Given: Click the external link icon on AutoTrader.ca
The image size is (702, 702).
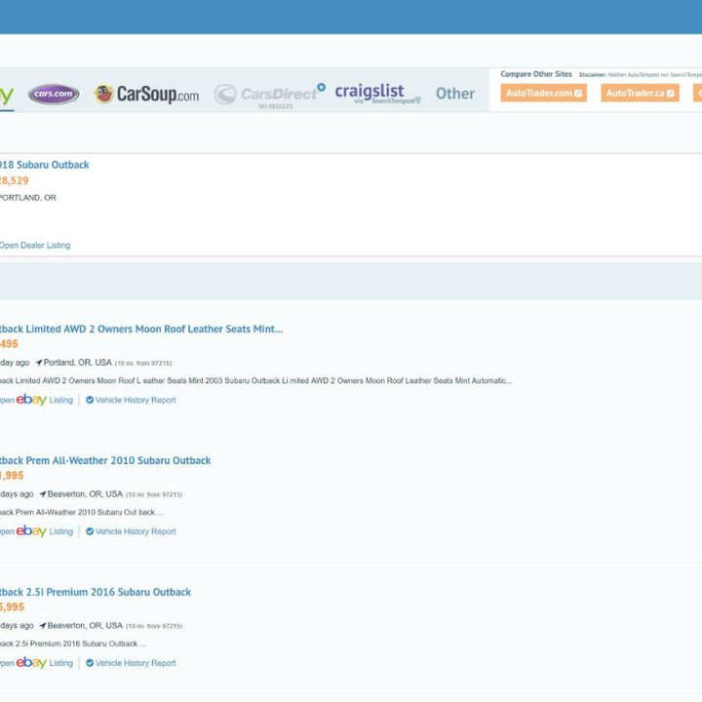Looking at the screenshot, I should [x=670, y=94].
